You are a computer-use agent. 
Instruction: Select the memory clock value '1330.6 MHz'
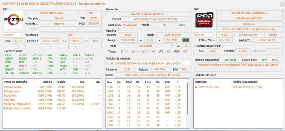(x=128, y=40)
